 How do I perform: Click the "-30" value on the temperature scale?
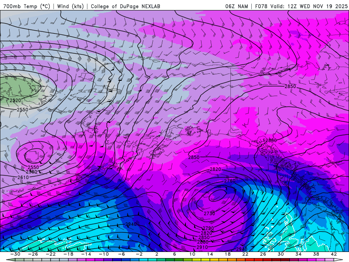15,254
